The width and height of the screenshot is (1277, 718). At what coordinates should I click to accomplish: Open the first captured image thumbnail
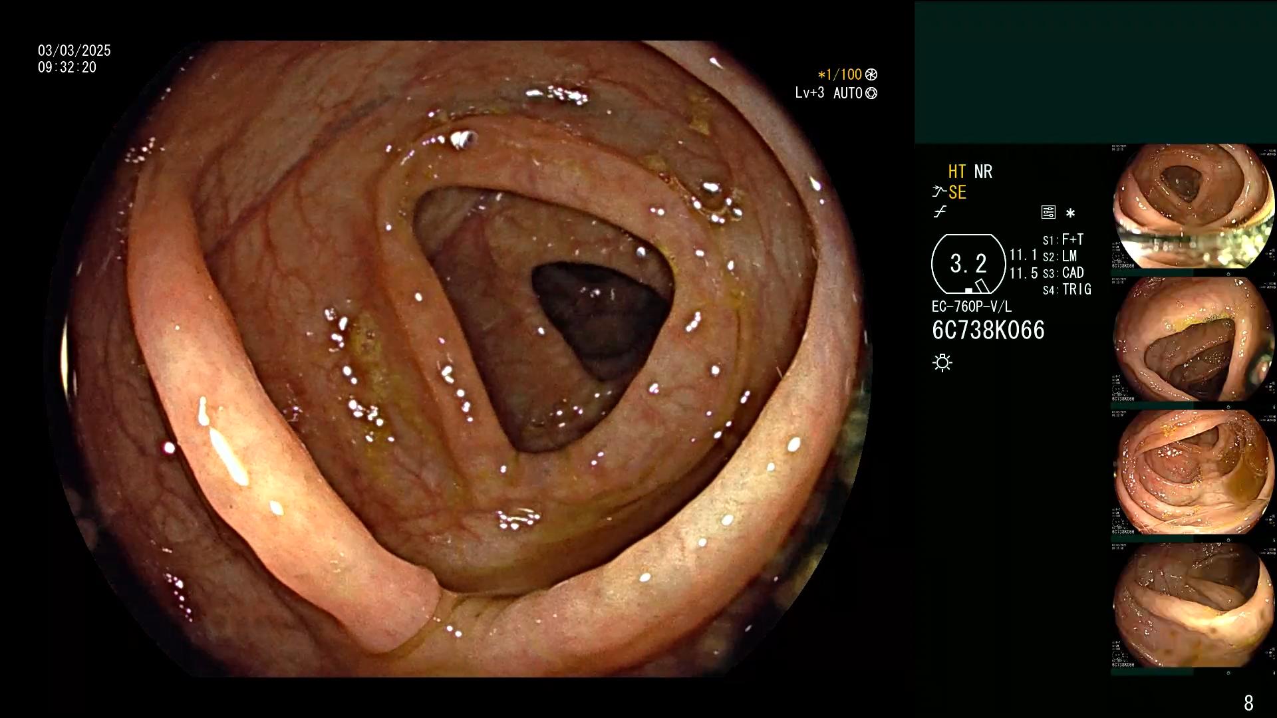1194,206
